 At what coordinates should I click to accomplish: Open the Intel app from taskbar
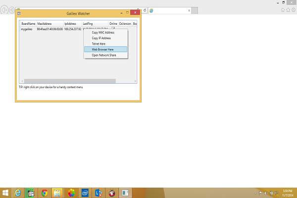coord(85,193)
